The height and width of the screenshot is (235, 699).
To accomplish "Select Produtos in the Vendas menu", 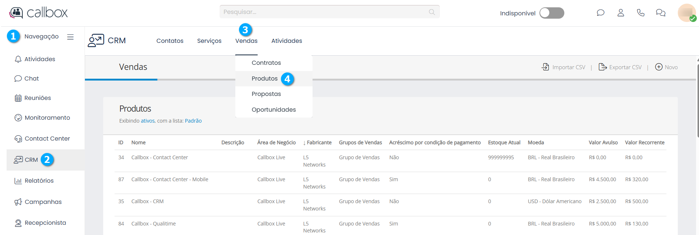I will pyautogui.click(x=264, y=79).
